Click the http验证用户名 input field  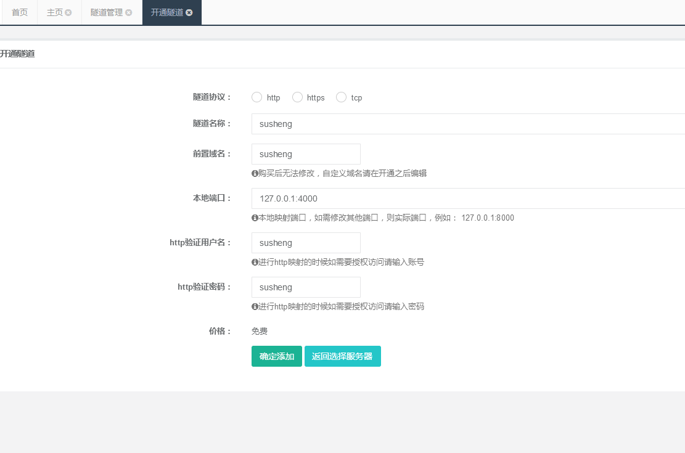[306, 243]
